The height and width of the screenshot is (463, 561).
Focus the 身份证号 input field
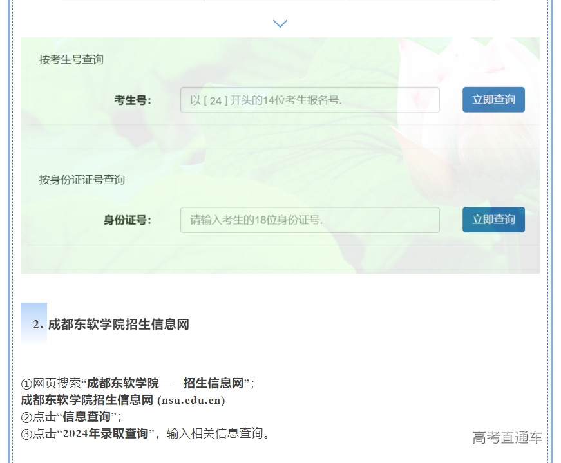[310, 220]
